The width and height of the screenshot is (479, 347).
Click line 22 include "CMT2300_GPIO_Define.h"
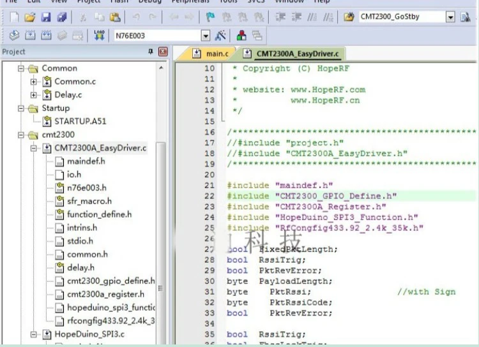click(x=312, y=196)
